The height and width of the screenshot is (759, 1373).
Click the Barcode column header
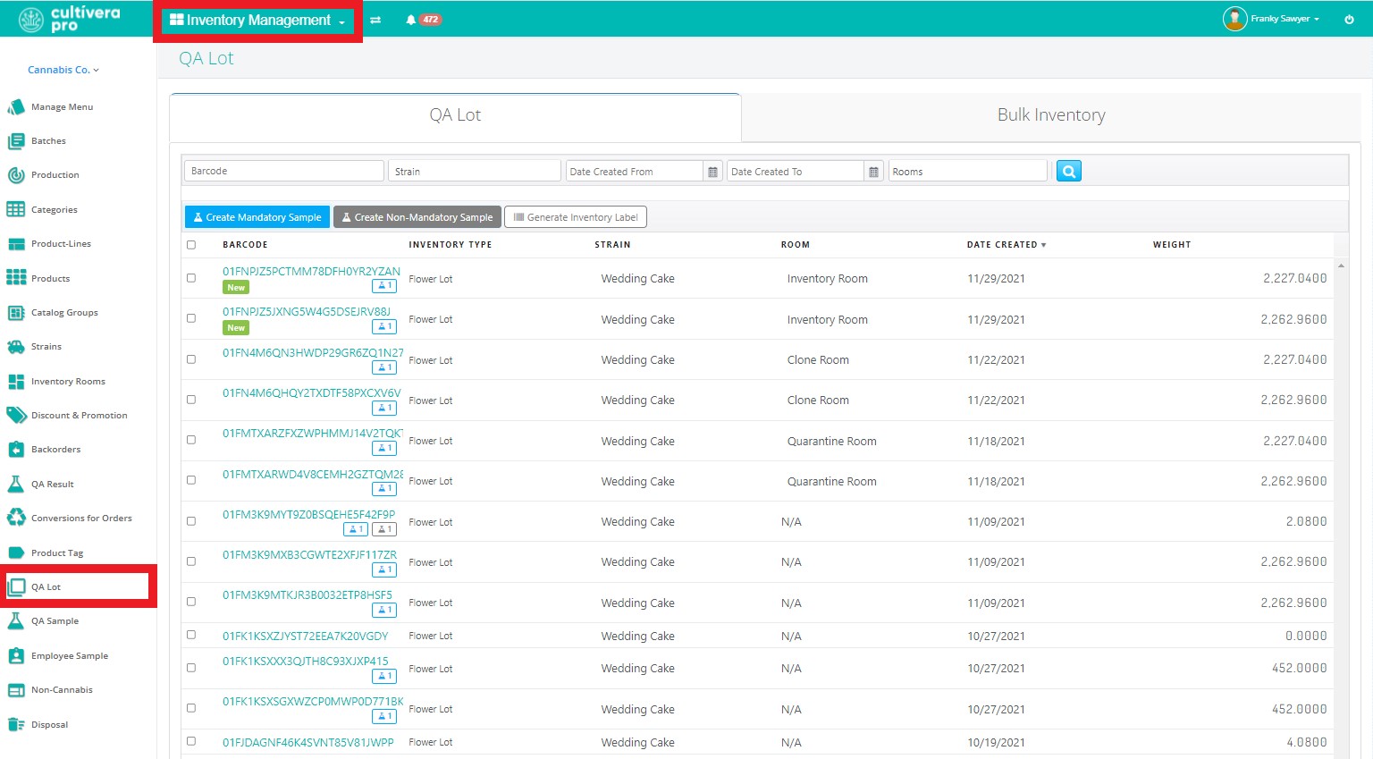pos(245,245)
